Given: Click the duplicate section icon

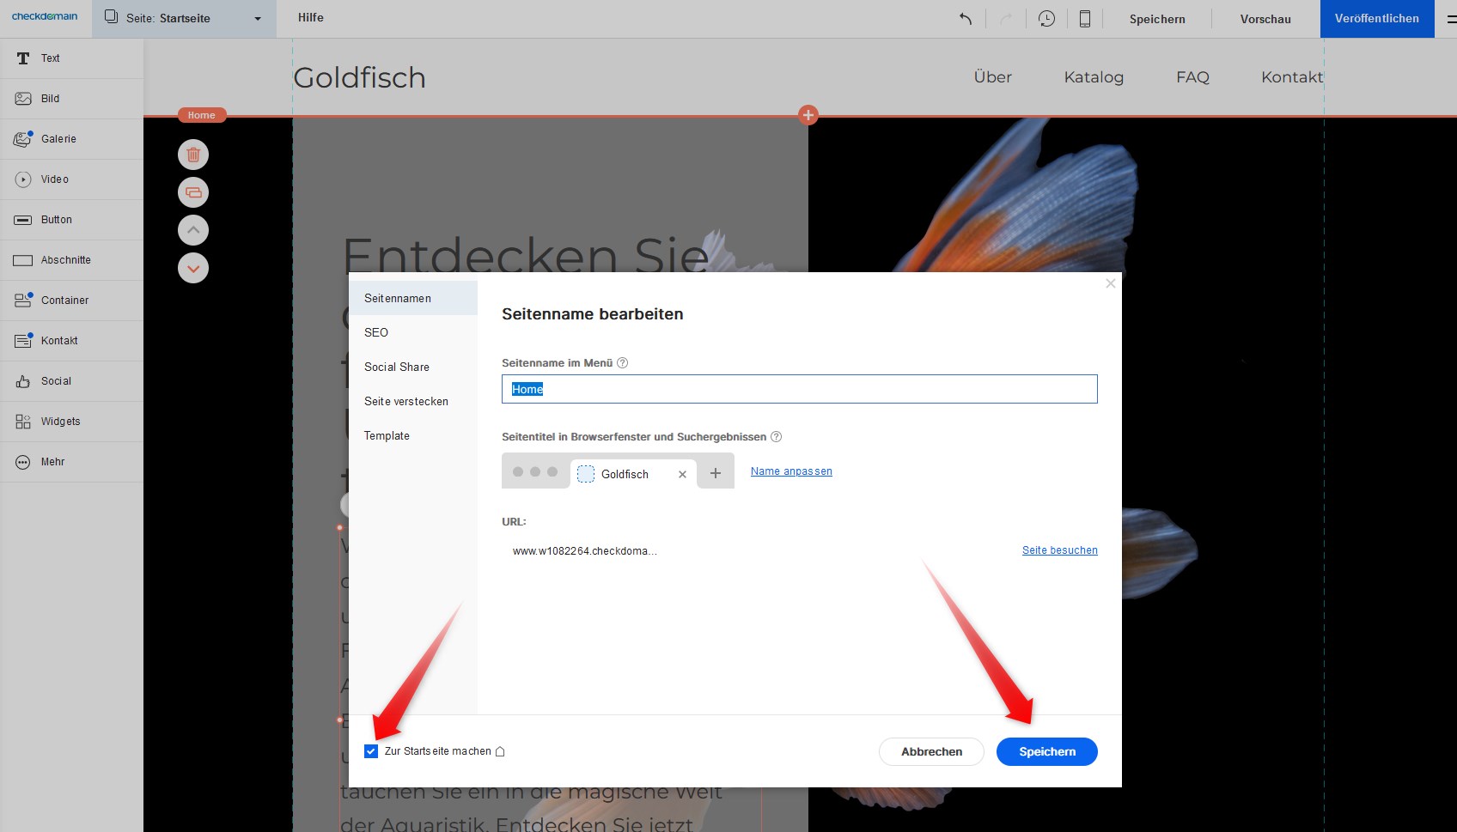Looking at the screenshot, I should coord(193,192).
